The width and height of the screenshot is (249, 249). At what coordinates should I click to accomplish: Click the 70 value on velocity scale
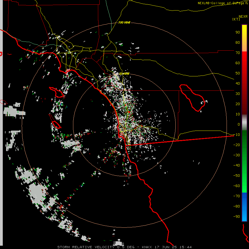(x=238, y=53)
